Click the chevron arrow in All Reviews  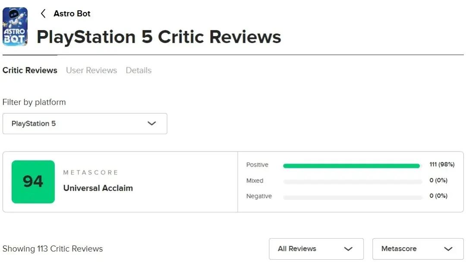(x=348, y=249)
